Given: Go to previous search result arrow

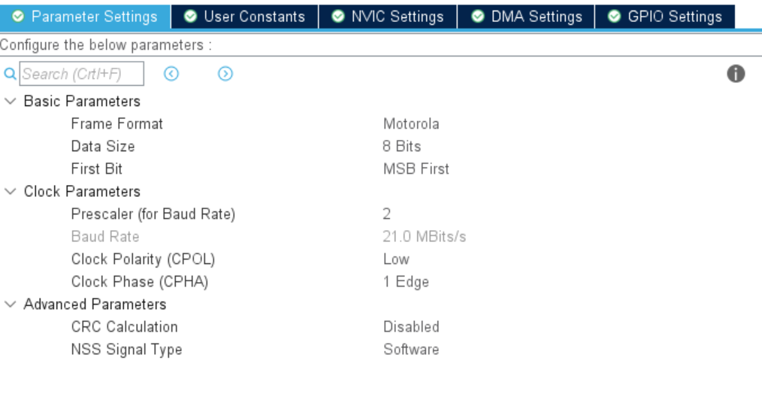Looking at the screenshot, I should (171, 74).
